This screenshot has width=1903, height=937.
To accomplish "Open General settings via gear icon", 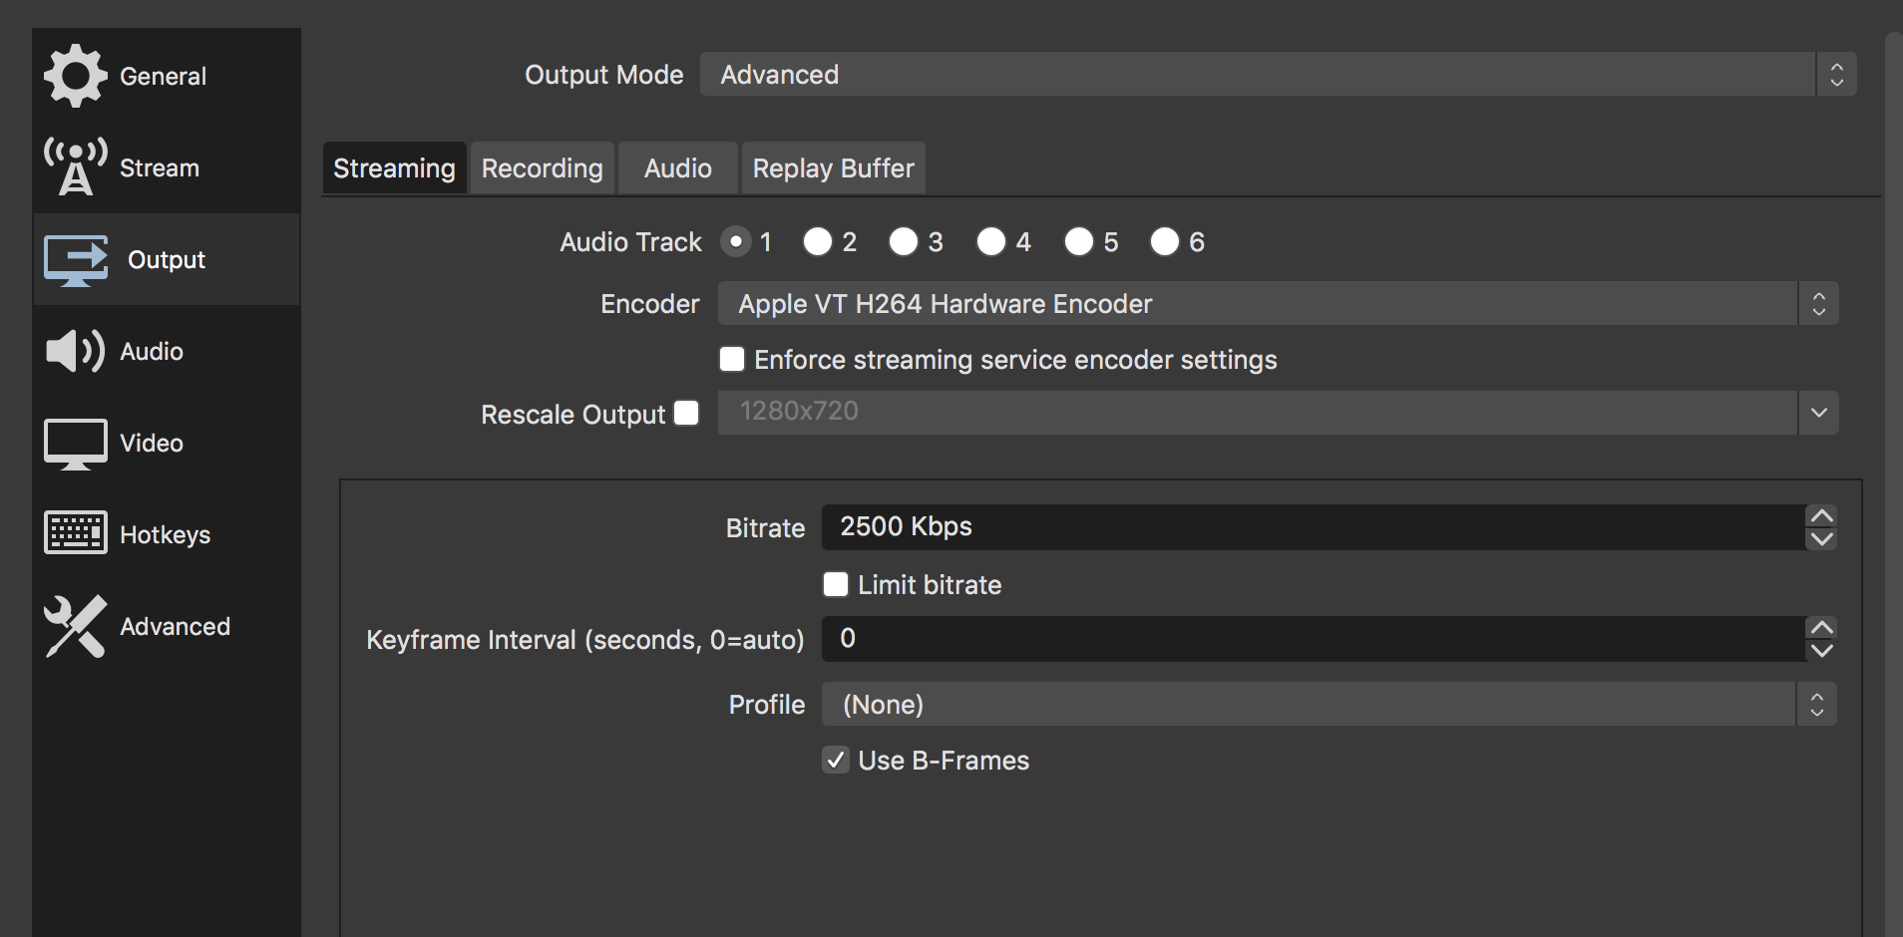I will (x=75, y=76).
